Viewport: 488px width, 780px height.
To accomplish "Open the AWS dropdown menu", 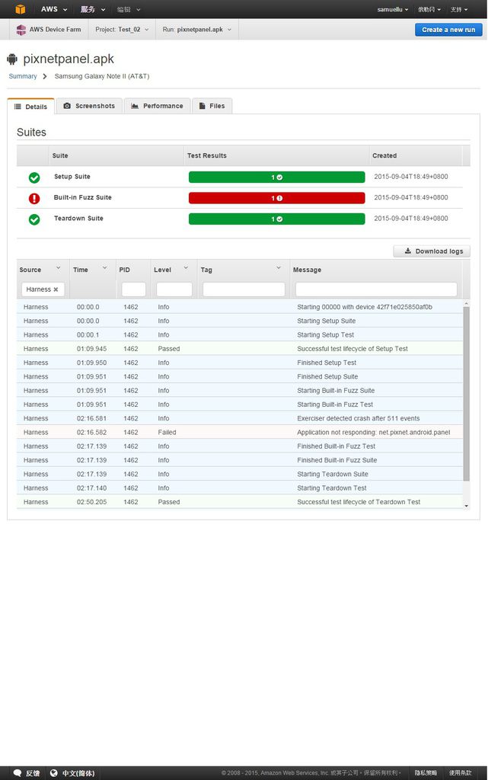I will click(53, 9).
